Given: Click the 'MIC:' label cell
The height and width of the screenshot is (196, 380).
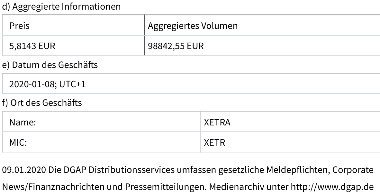Looking at the screenshot, I should click(x=18, y=142).
